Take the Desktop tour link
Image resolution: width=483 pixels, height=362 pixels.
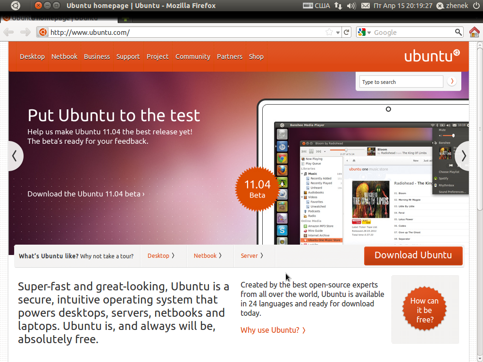click(x=161, y=256)
